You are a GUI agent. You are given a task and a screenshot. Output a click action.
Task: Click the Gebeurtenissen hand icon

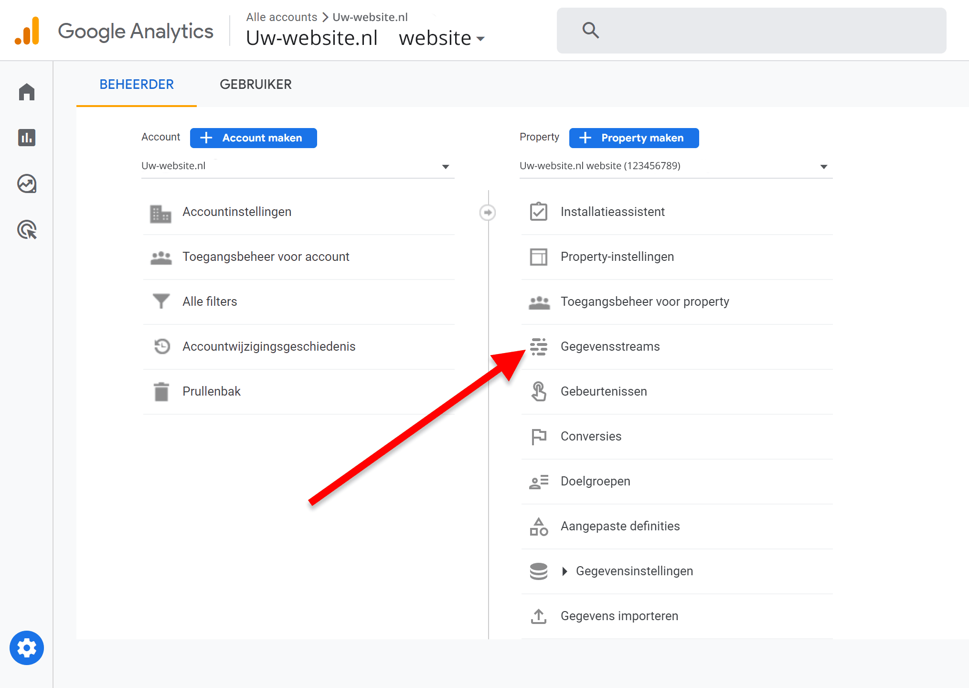click(x=539, y=391)
